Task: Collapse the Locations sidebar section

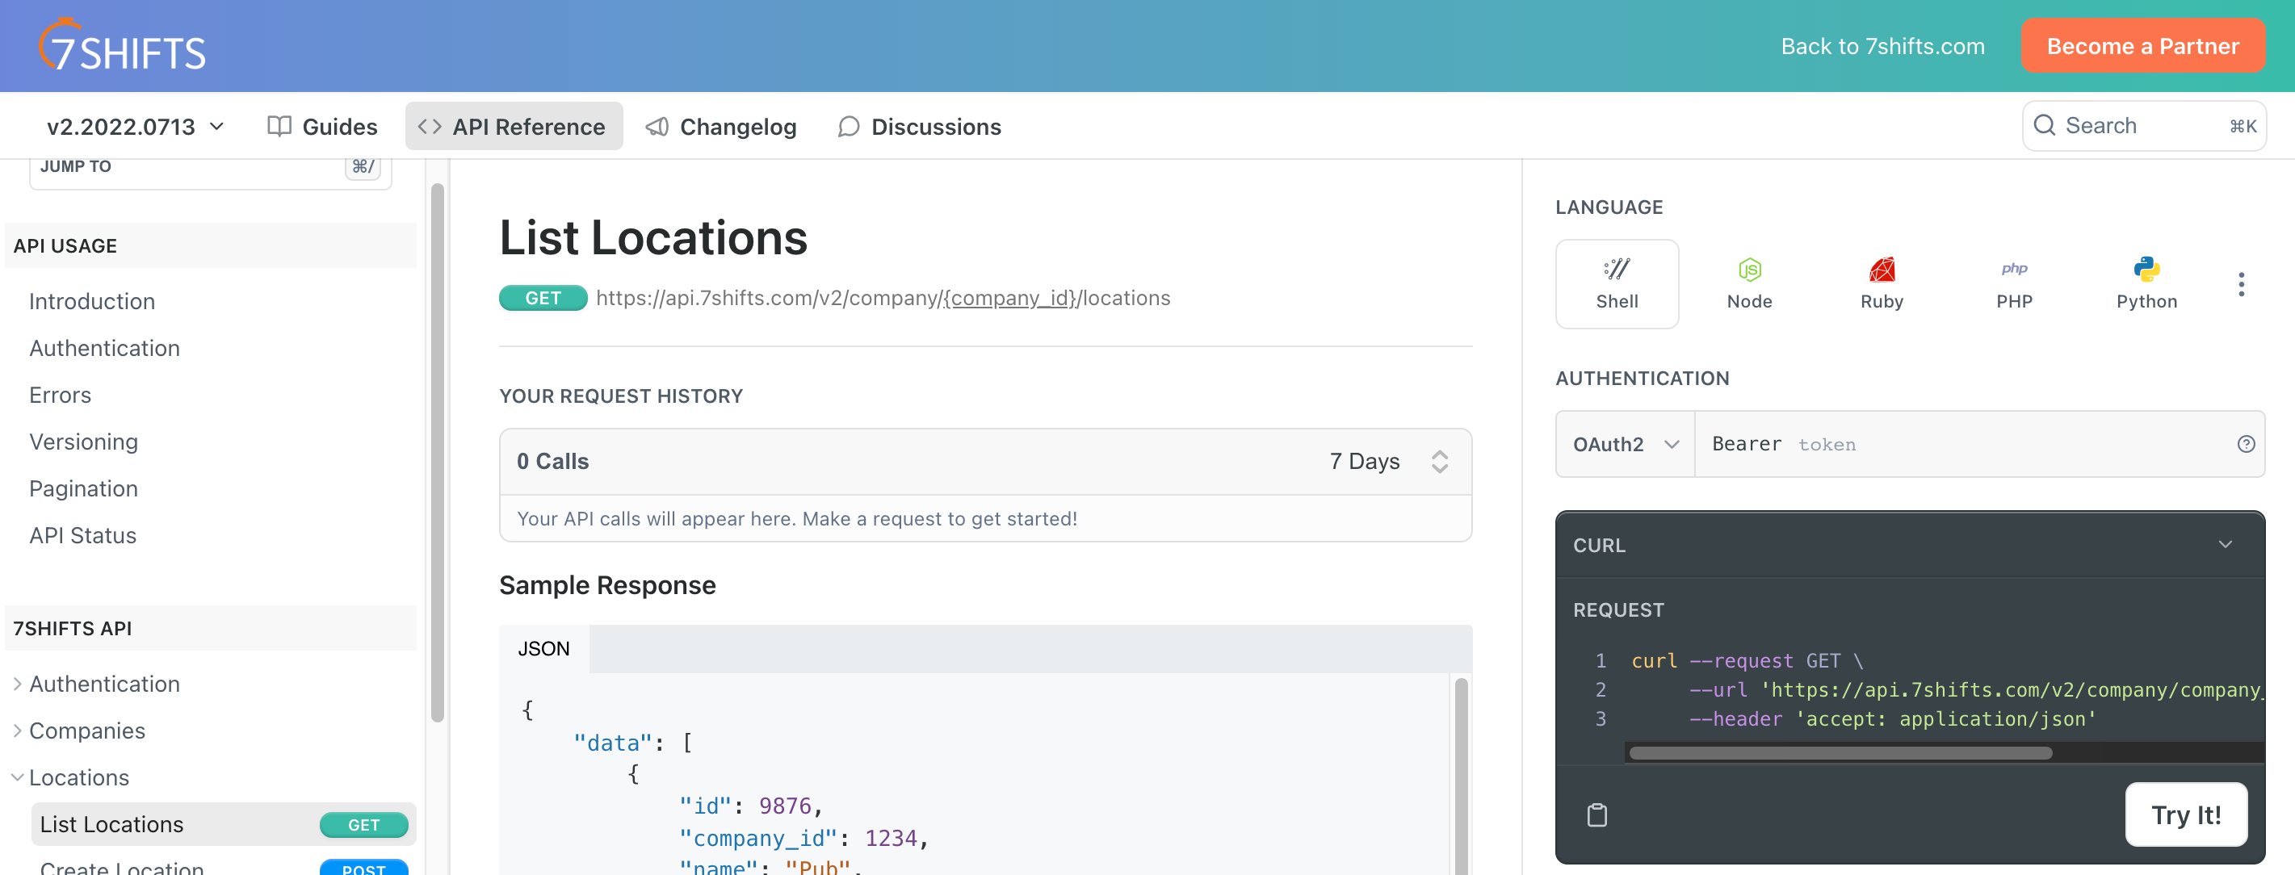Action: click(78, 777)
